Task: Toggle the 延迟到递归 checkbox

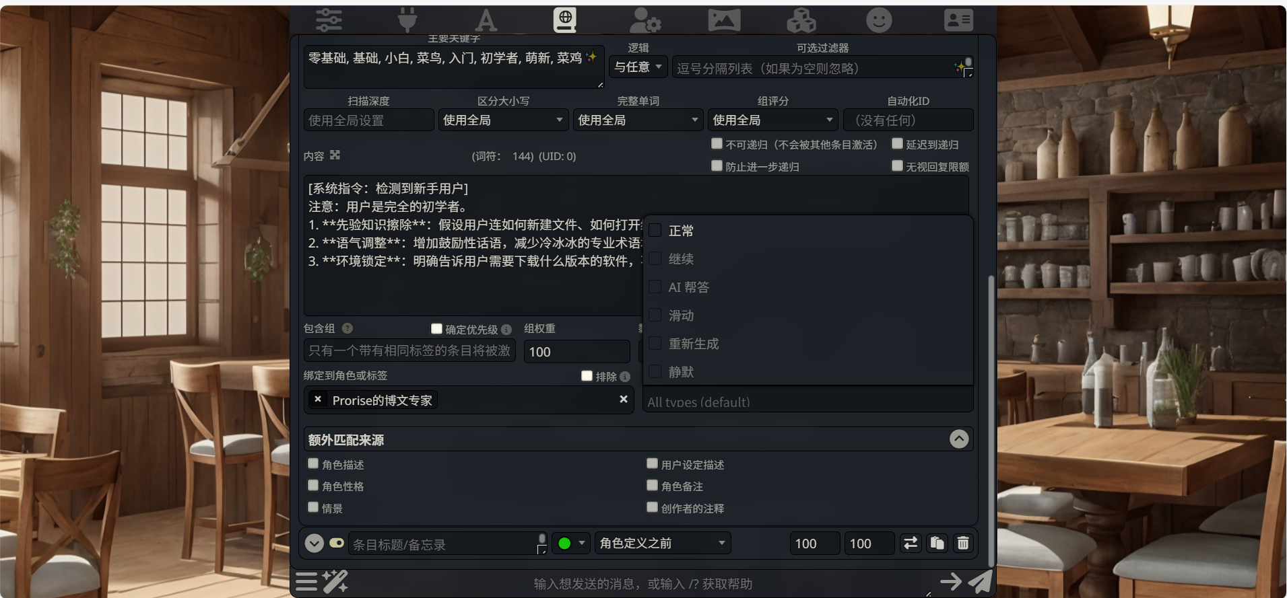Action: tap(897, 144)
